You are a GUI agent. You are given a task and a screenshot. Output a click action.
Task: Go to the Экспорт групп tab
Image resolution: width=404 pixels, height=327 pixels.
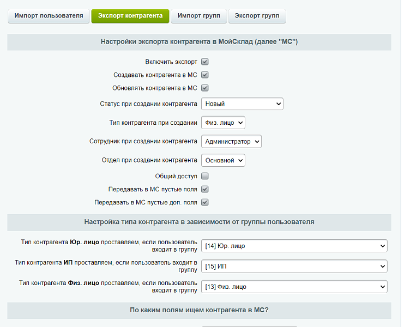[x=257, y=16]
